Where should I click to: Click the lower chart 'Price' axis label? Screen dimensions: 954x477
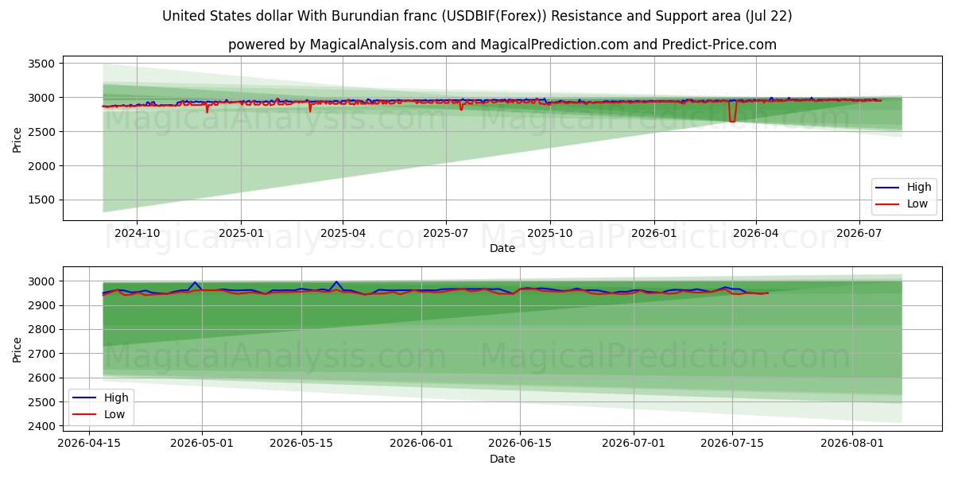(x=17, y=349)
